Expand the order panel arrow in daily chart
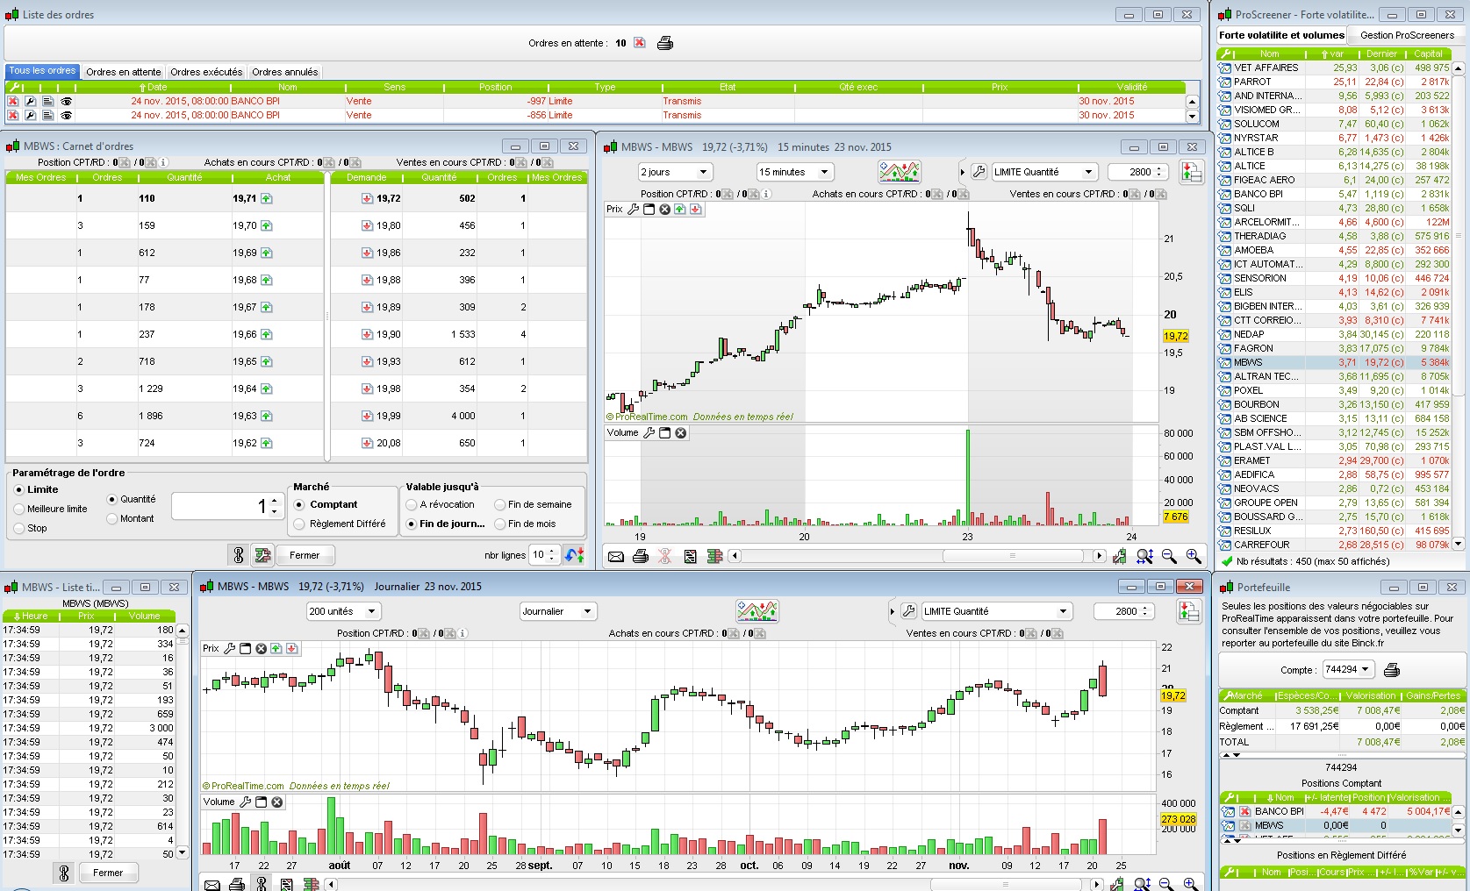1470x891 pixels. coord(893,611)
